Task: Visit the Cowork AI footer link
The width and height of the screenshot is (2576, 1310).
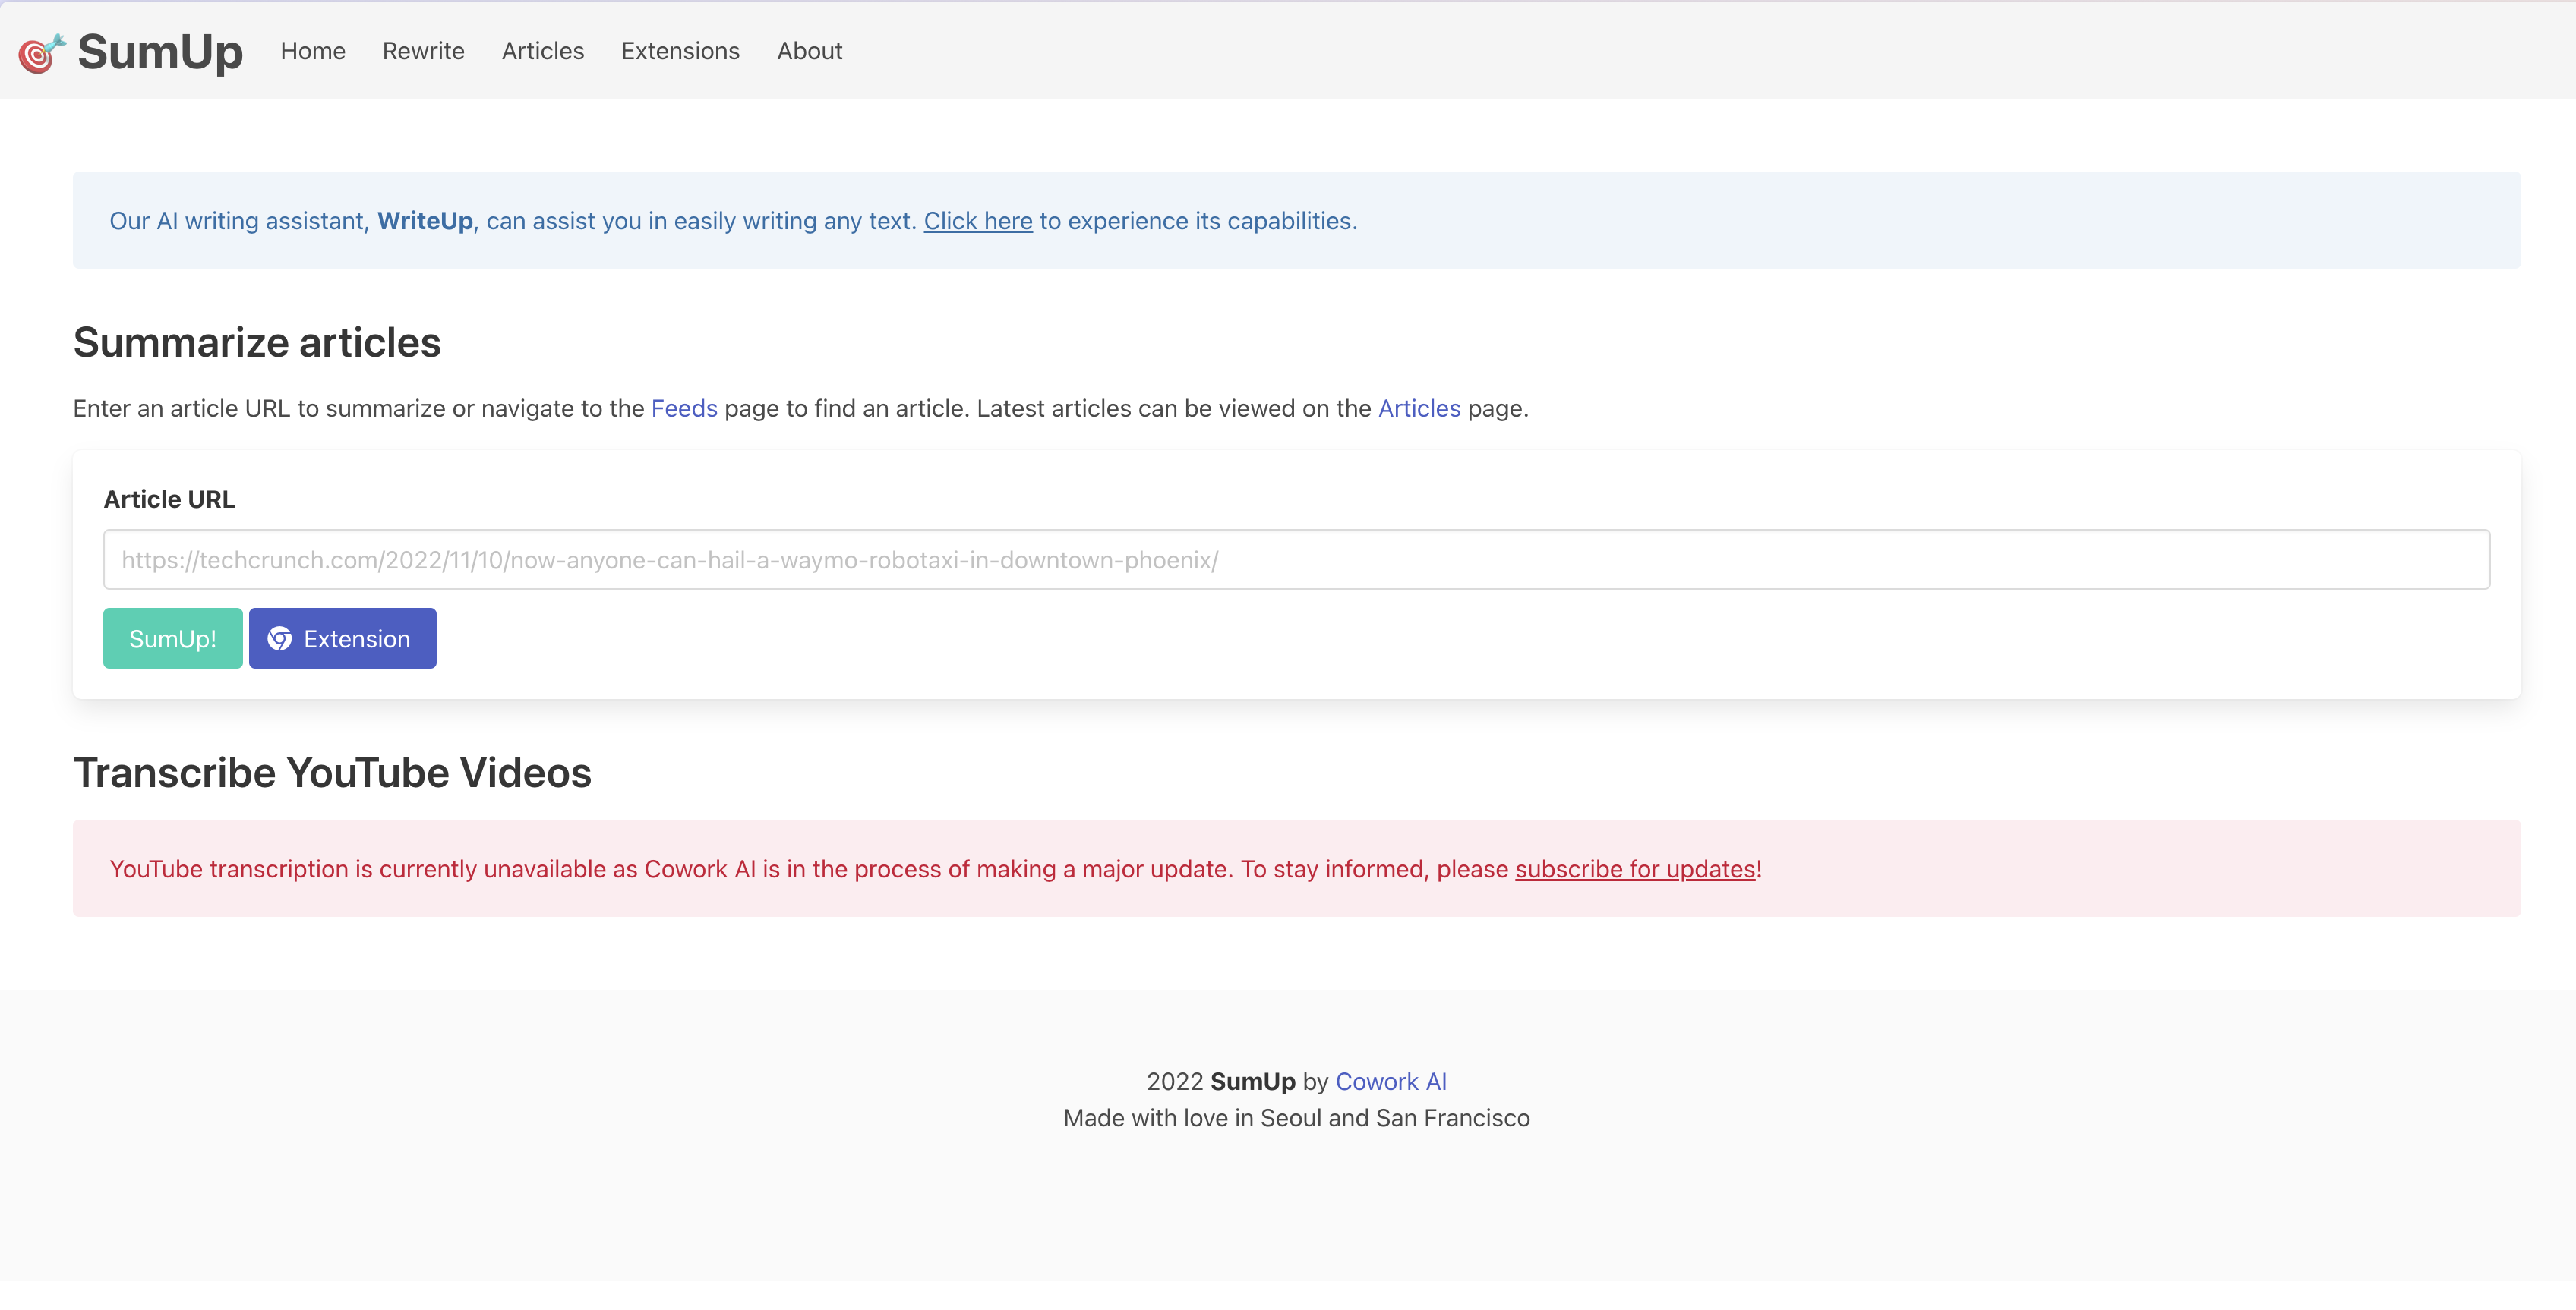Action: 1390,1082
